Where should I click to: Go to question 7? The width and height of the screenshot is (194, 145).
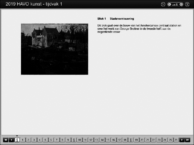pyautogui.click(x=57, y=140)
